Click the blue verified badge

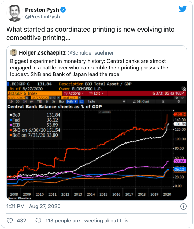point(63,10)
